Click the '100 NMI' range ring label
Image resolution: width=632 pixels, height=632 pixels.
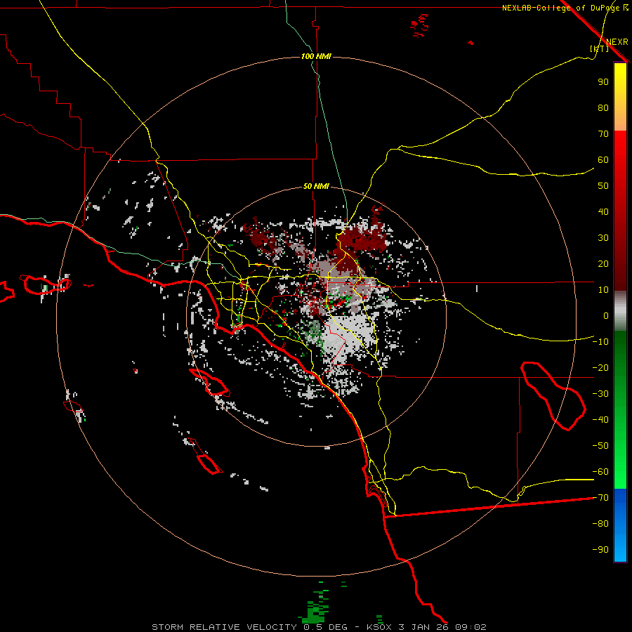(316, 56)
